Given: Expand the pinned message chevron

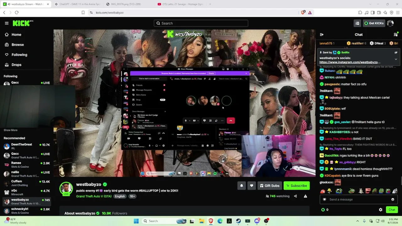Looking at the screenshot, I should 396,59.
